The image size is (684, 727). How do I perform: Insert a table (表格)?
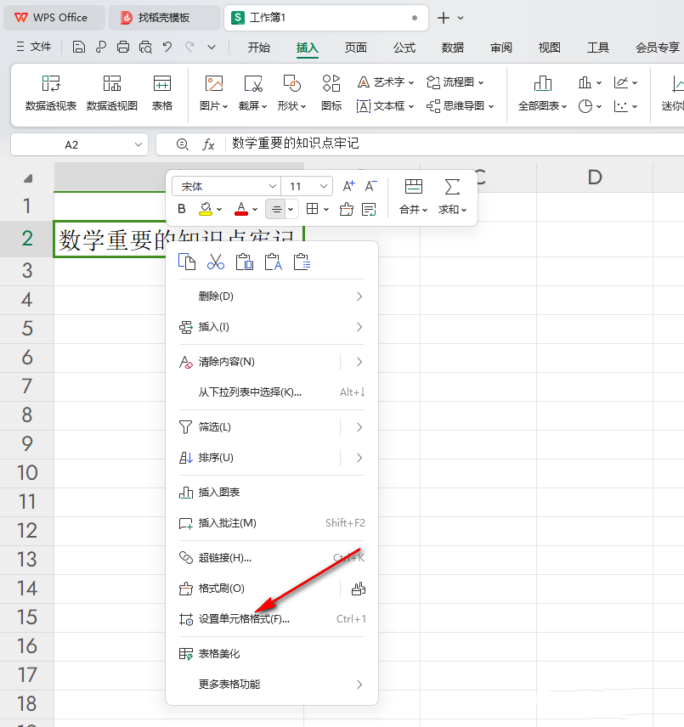[x=161, y=93]
